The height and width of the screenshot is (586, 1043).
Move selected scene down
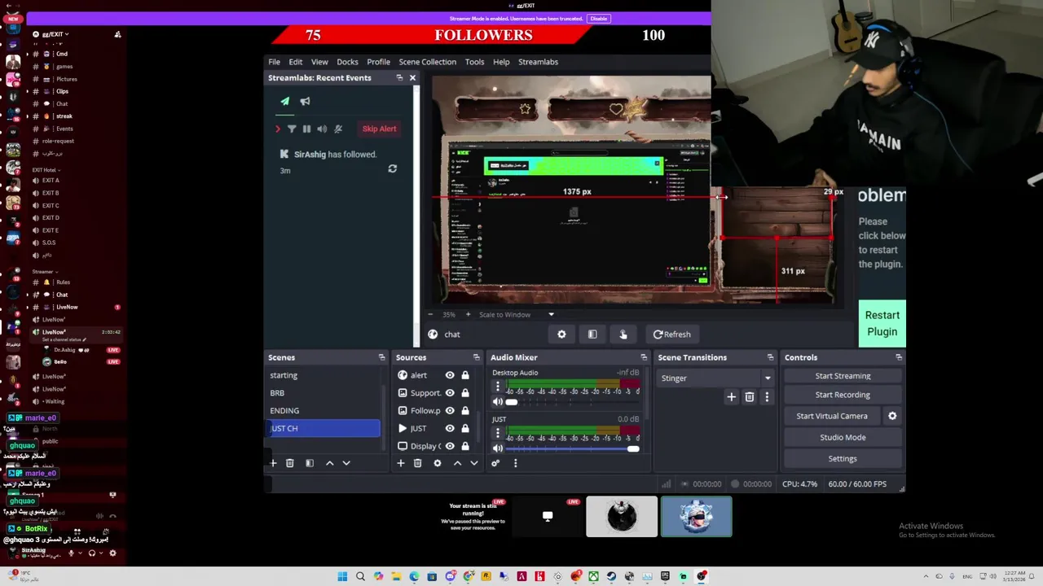pyautogui.click(x=346, y=463)
